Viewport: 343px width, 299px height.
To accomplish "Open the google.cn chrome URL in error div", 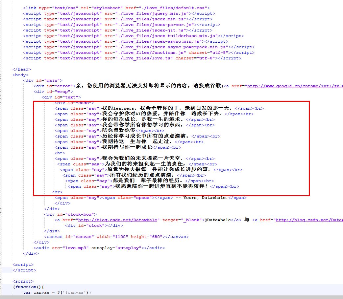I will point(295,86).
